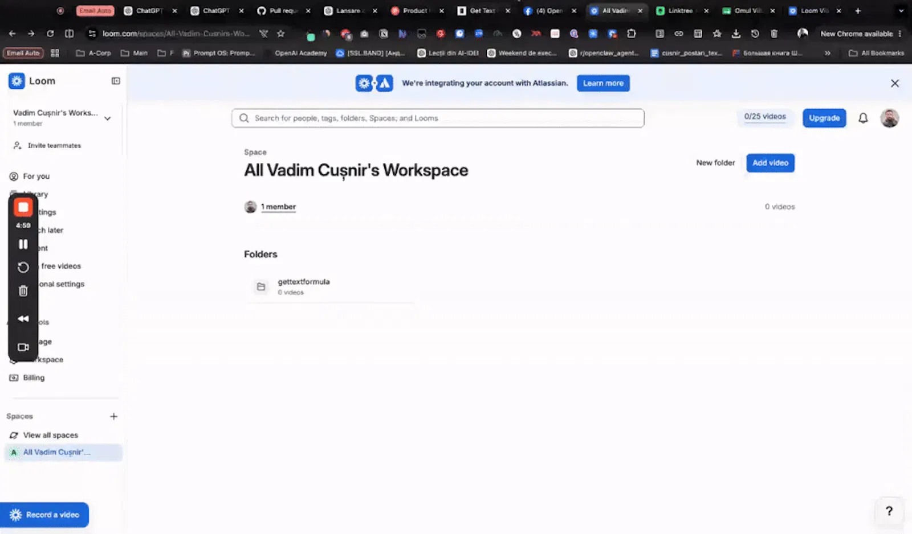Click the Upgrade button

point(824,118)
